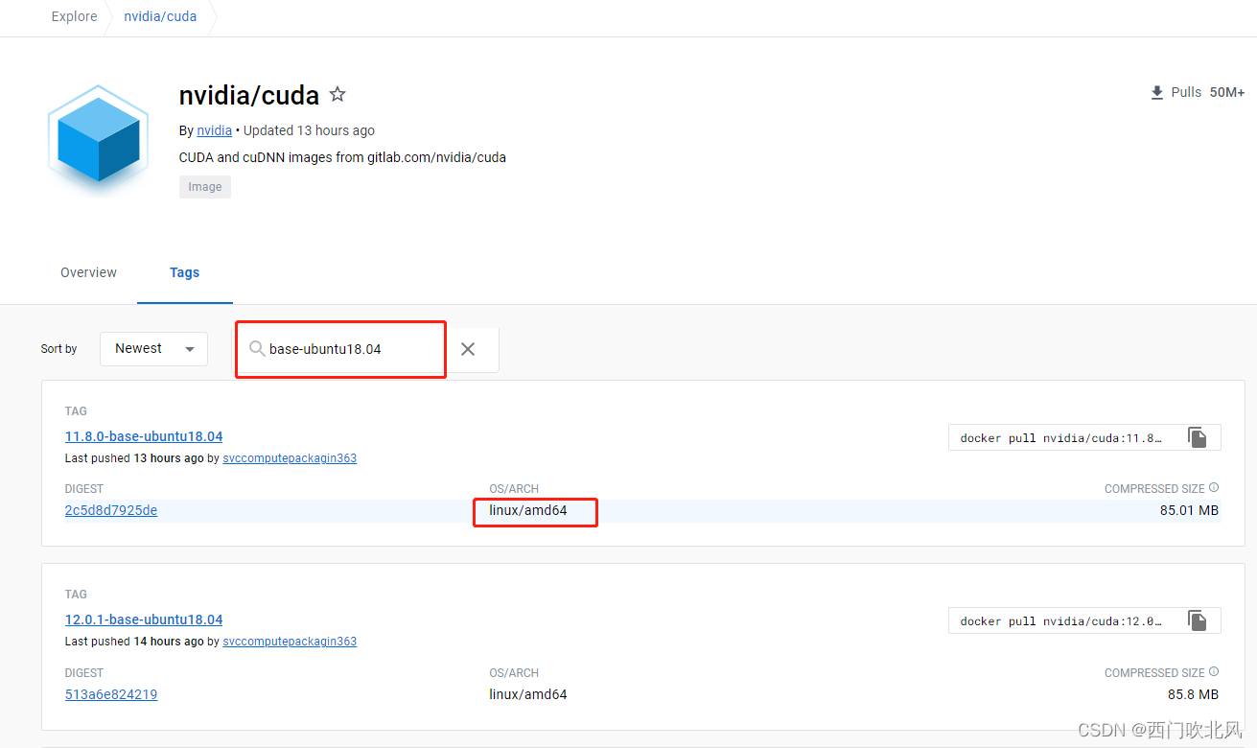Image resolution: width=1257 pixels, height=748 pixels.
Task: Copy the 12.0.1 docker pull command
Action: coord(1198,620)
